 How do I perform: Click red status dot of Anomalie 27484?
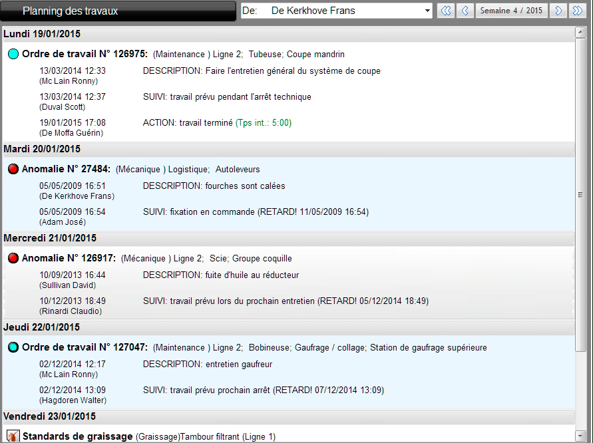[x=13, y=169]
